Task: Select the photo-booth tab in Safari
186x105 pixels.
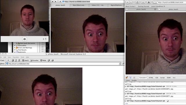Action: (x=60, y=5)
